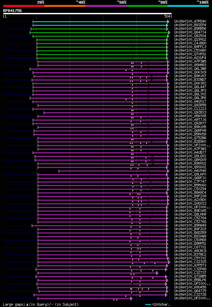The height and width of the screenshot is (307, 212).
Task: Select the UniRef100_C5YA80 label
Action: point(190,51)
